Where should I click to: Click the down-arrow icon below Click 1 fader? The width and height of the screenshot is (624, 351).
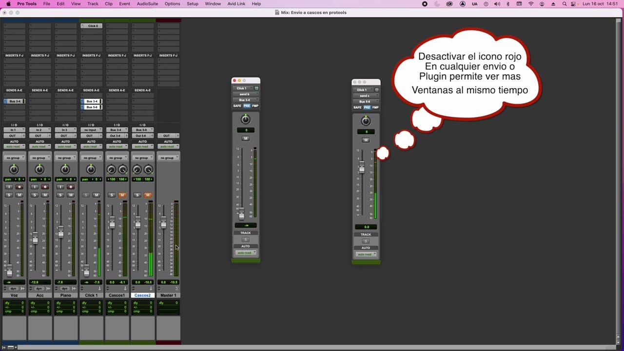pos(99,289)
